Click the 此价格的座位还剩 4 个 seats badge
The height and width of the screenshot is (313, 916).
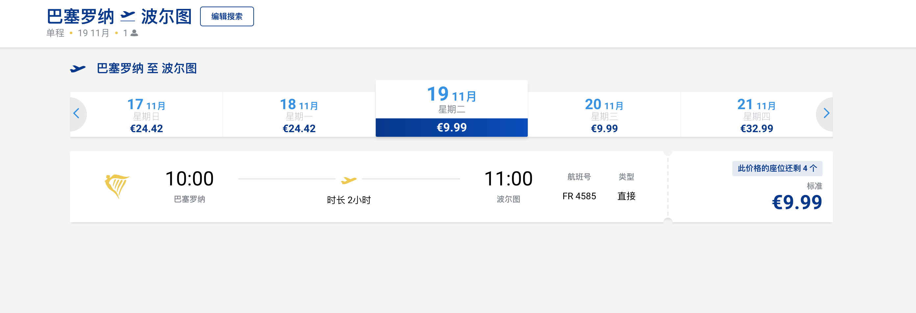[777, 168]
